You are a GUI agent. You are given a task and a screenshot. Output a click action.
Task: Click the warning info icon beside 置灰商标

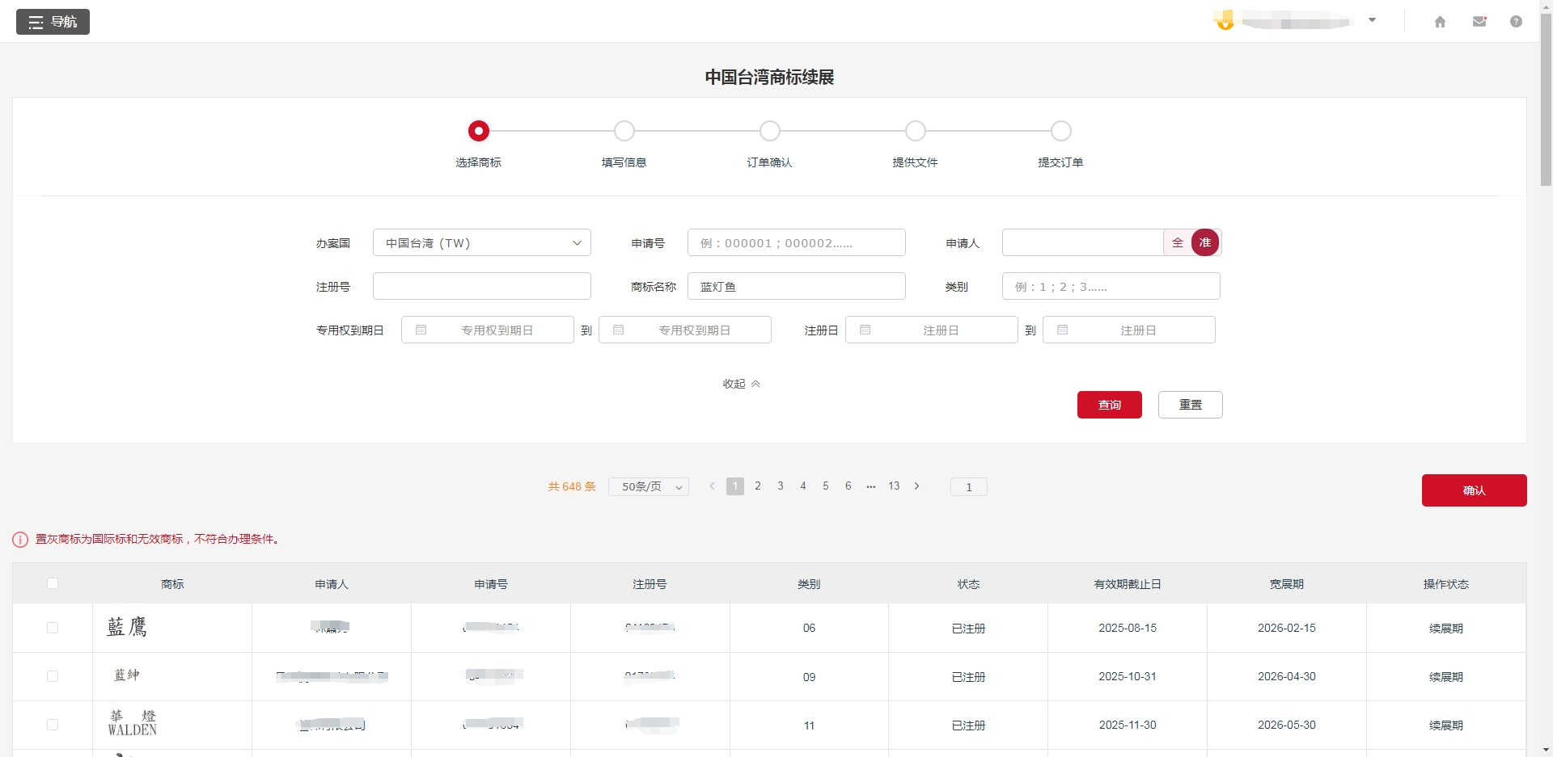[20, 540]
